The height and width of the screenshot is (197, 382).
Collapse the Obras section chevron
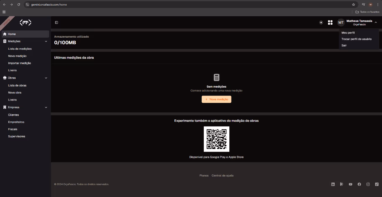(46, 78)
